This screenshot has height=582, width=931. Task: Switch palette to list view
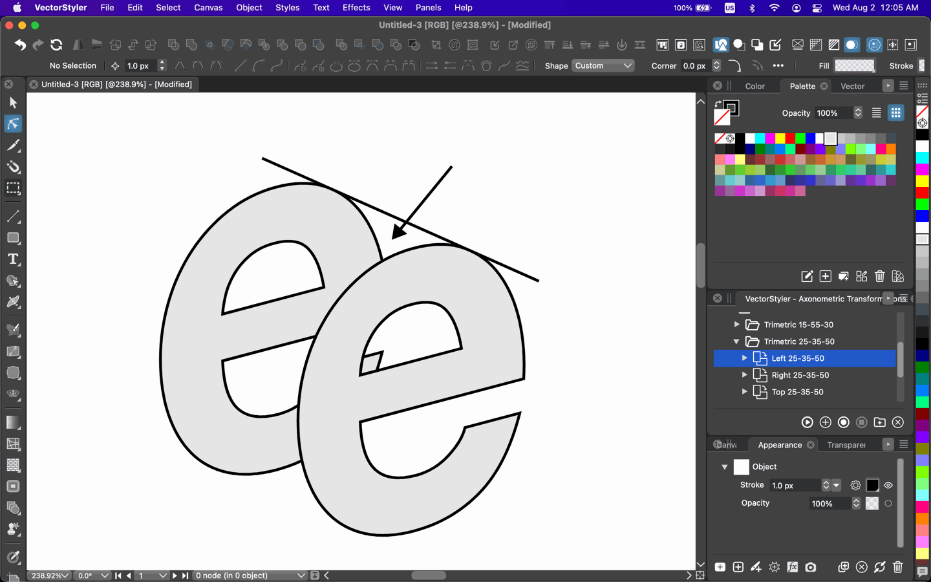click(x=876, y=113)
